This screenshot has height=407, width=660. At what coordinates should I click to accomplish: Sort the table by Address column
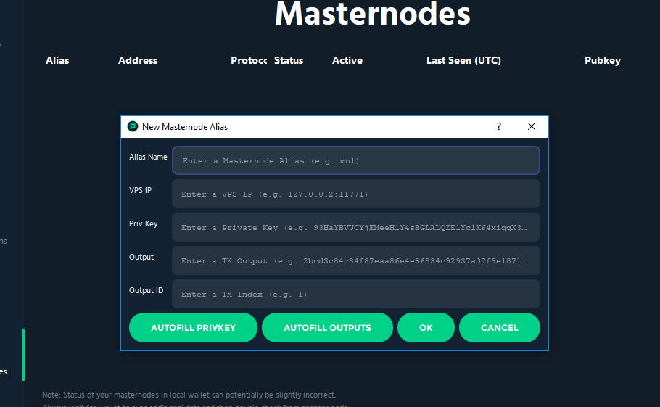[138, 61]
